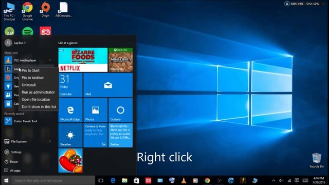Open the Weather tile

click(x=70, y=135)
